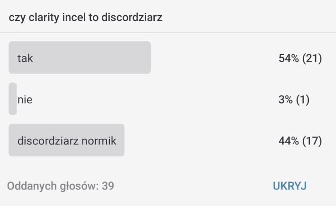The height and width of the screenshot is (211, 336).
Task: Click the (1) vote count
Action: (303, 100)
